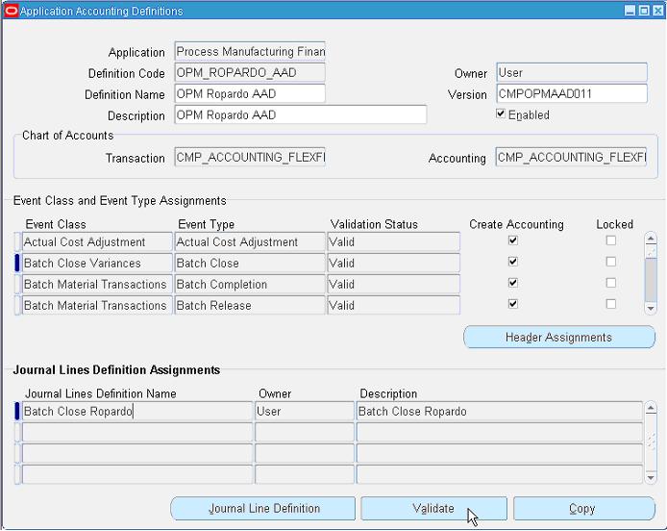Check Locked for Actual Cost Adjustment
667x531 pixels.
(x=611, y=240)
